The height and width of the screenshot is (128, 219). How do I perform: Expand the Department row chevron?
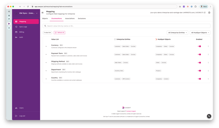coord(46,71)
